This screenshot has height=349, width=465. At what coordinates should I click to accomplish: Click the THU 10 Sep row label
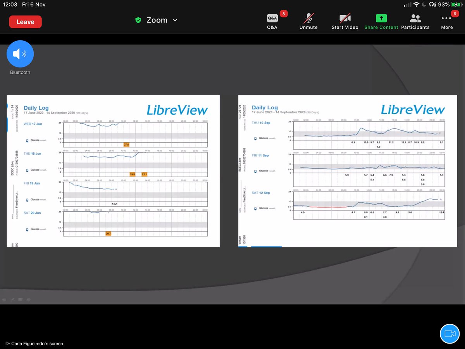point(260,123)
